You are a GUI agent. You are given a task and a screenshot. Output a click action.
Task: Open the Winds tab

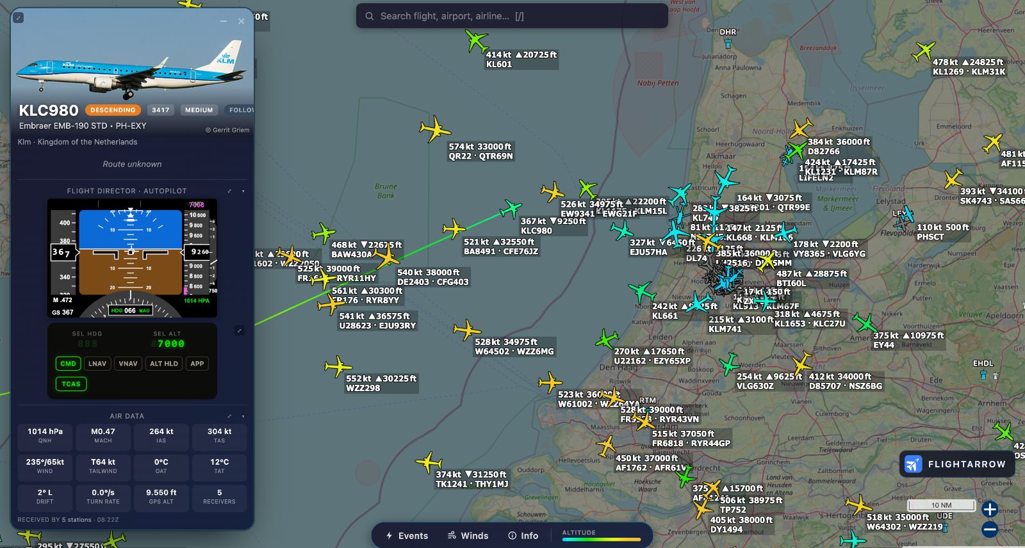point(468,536)
